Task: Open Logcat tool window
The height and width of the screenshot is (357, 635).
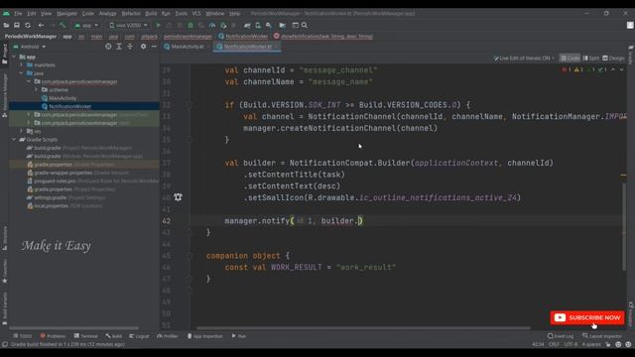Action: 139,336
